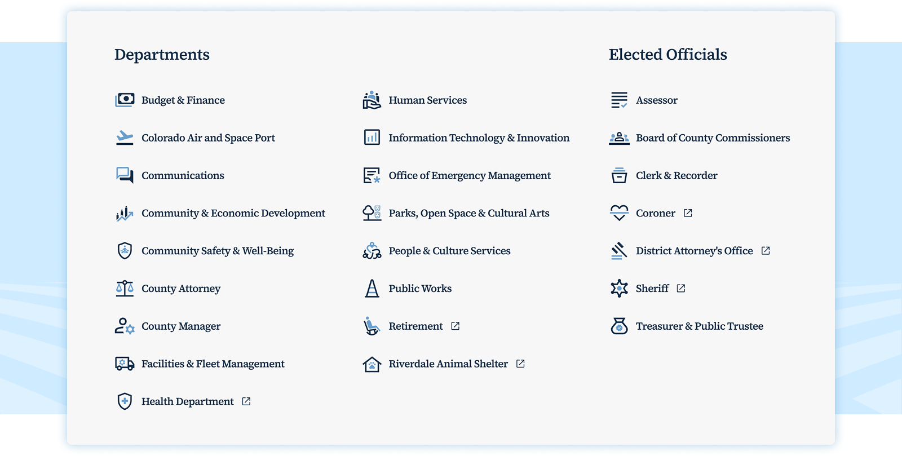
Task: Open the Riverdale Animal Shelter text link
Action: [448, 364]
